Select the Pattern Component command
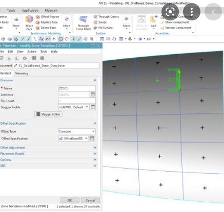Screen dimensions: 224x212 pos(176,28)
